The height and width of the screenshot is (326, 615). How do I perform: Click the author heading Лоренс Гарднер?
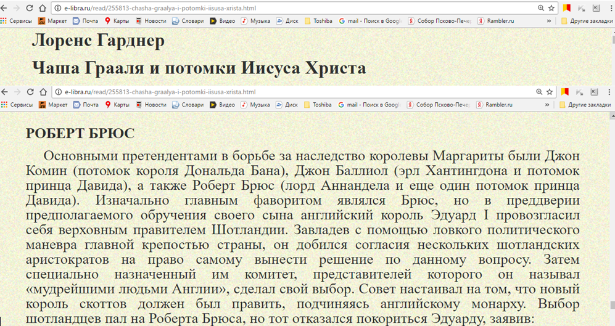coord(98,41)
